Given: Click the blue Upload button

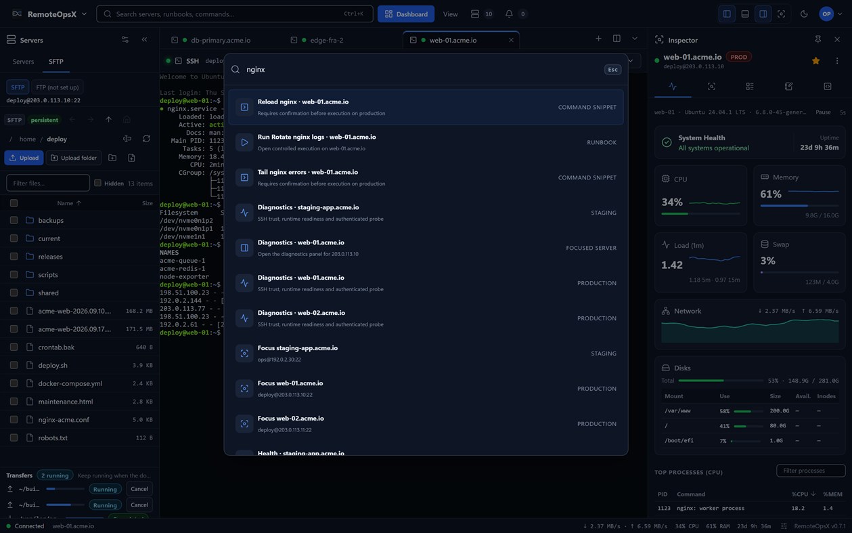Looking at the screenshot, I should [24, 158].
